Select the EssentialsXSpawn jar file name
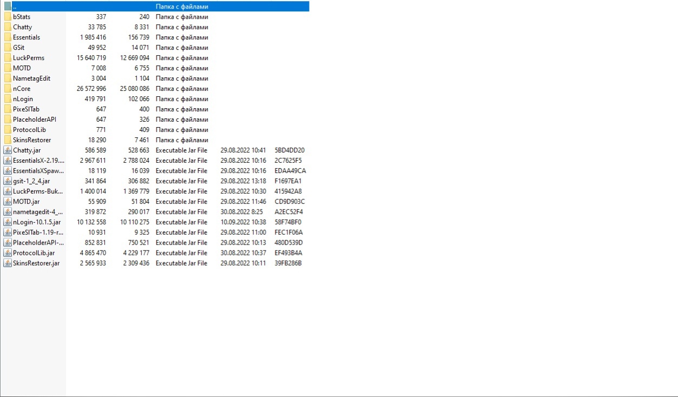This screenshot has width=678, height=397. [x=38, y=171]
